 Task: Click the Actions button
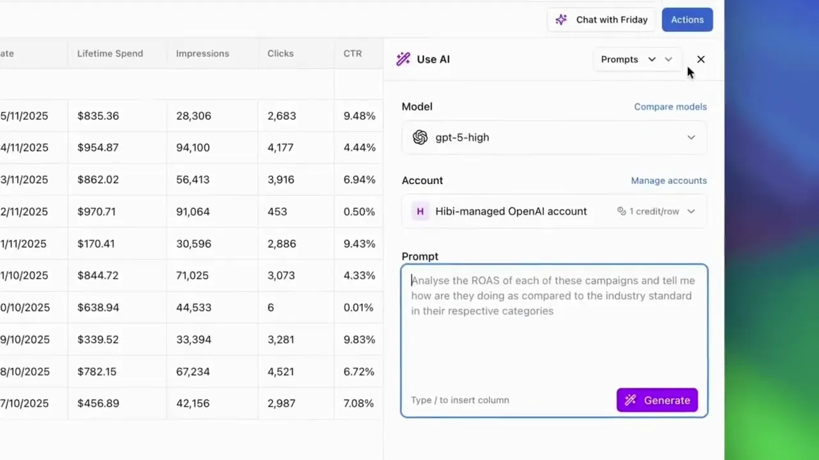687,20
